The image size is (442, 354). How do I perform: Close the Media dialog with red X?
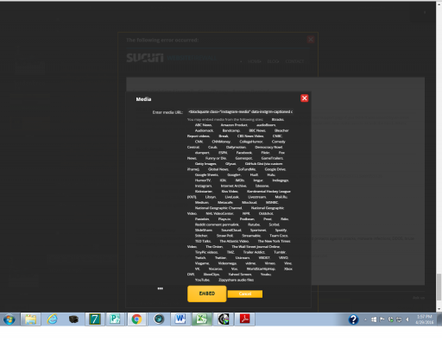305,98
